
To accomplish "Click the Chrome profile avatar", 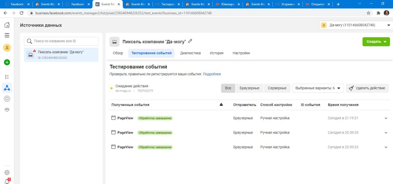I will [386, 13].
